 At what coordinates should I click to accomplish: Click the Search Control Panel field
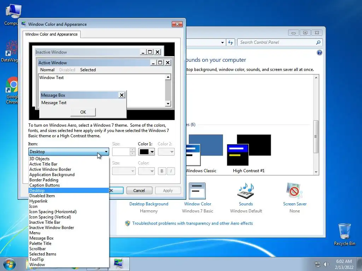pyautogui.click(x=276, y=42)
